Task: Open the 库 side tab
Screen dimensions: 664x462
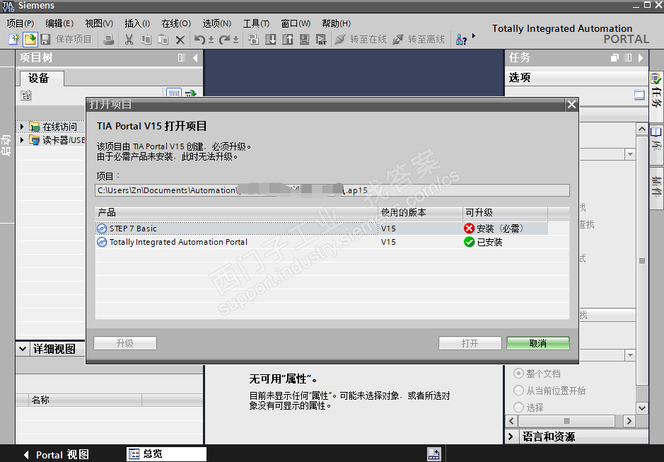Action: click(x=656, y=145)
